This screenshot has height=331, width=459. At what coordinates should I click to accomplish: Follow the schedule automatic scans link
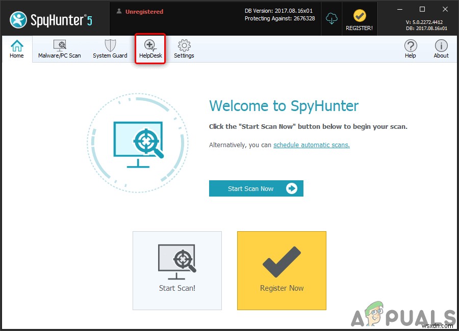tap(312, 145)
